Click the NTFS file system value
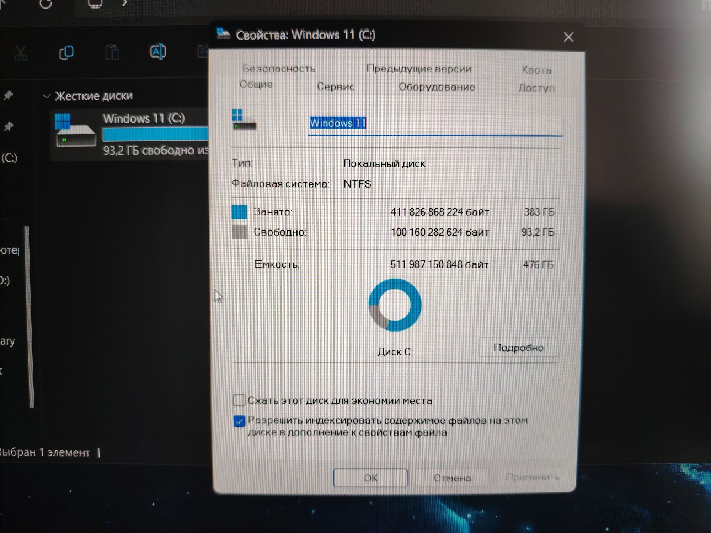Viewport: 711px width, 533px height. coord(357,184)
